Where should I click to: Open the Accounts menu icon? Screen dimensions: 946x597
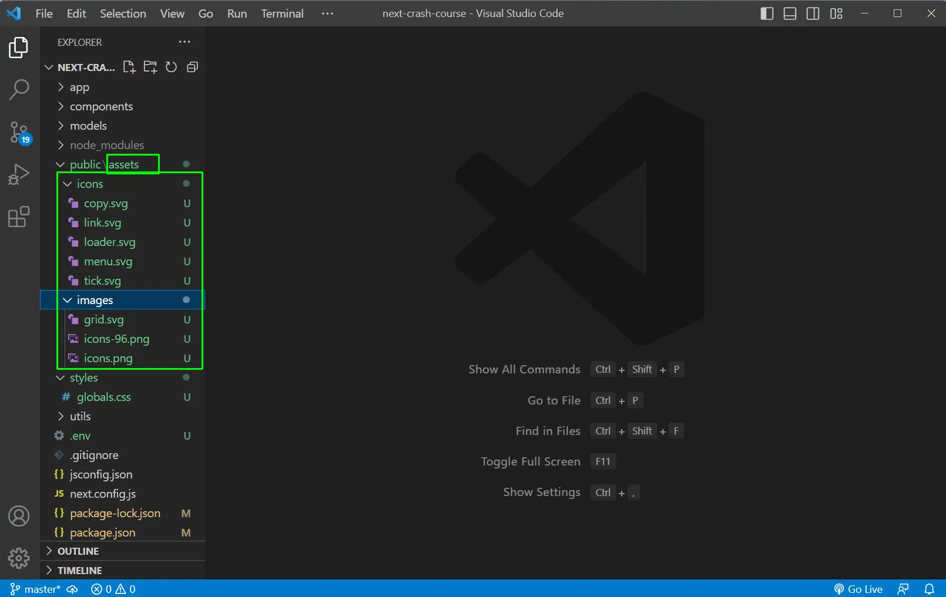click(19, 516)
